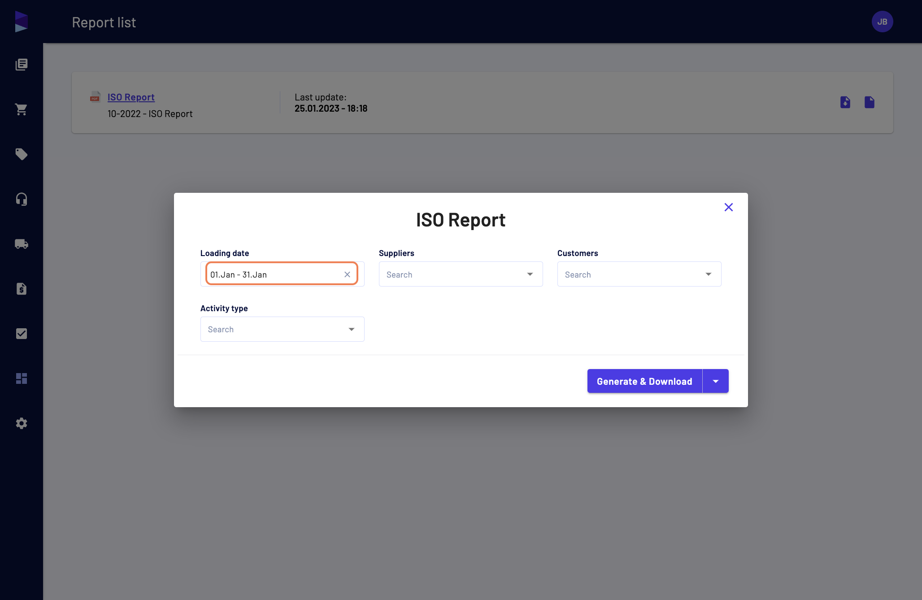The height and width of the screenshot is (600, 922).
Task: Open the library documents sidebar icon
Action: (x=22, y=65)
